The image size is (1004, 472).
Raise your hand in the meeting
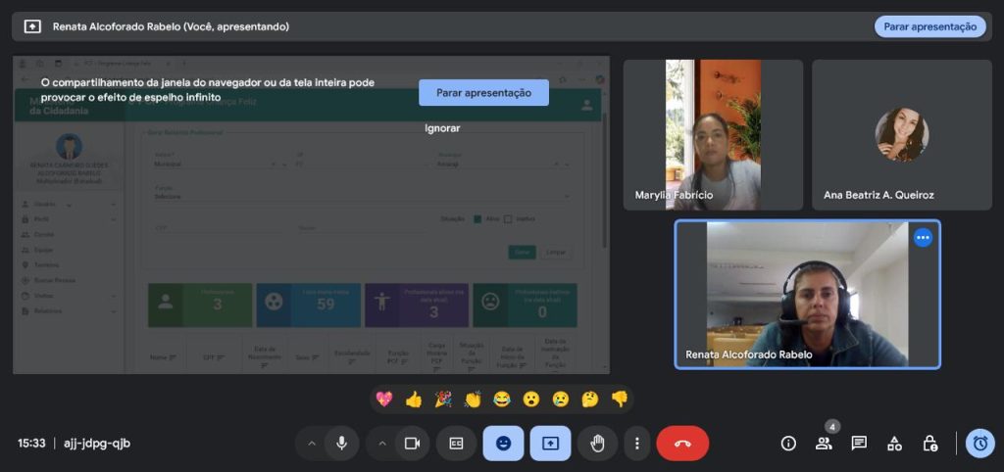[597, 443]
